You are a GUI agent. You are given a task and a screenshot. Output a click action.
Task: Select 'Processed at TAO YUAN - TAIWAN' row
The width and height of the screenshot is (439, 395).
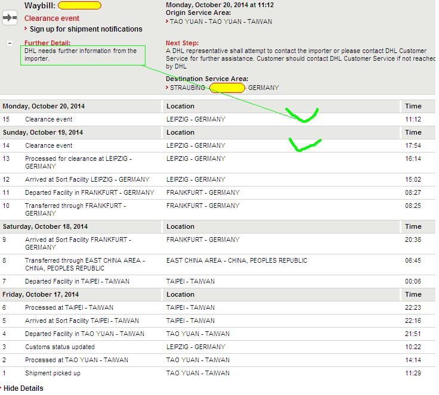(218, 360)
